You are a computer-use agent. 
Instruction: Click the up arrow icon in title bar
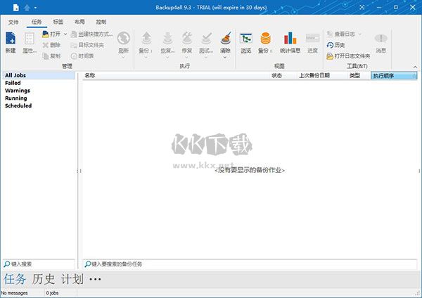[x=27, y=8]
